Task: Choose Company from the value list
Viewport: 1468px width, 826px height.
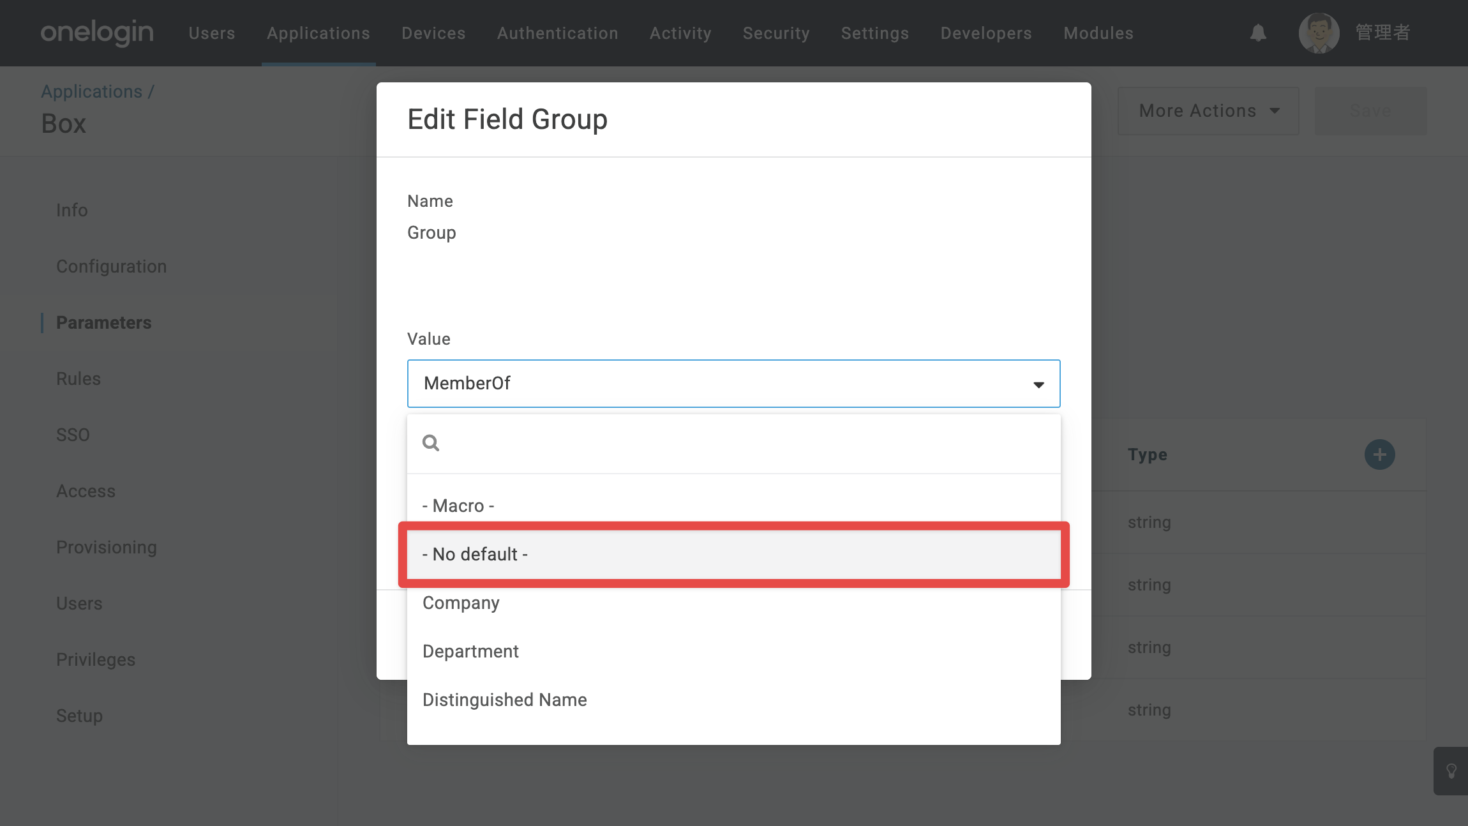Action: coord(733,603)
